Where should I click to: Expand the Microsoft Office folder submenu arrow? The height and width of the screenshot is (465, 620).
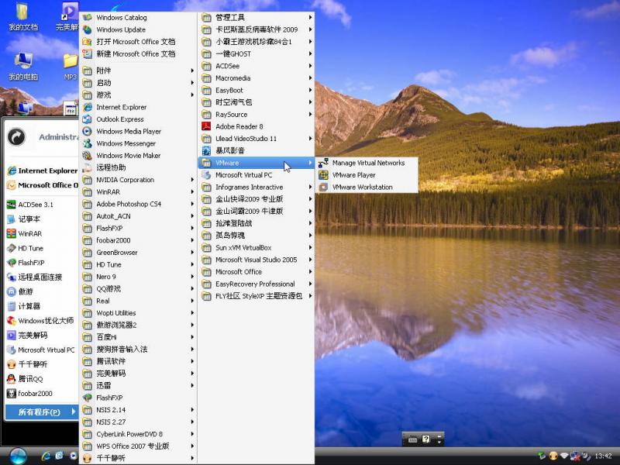tap(311, 272)
